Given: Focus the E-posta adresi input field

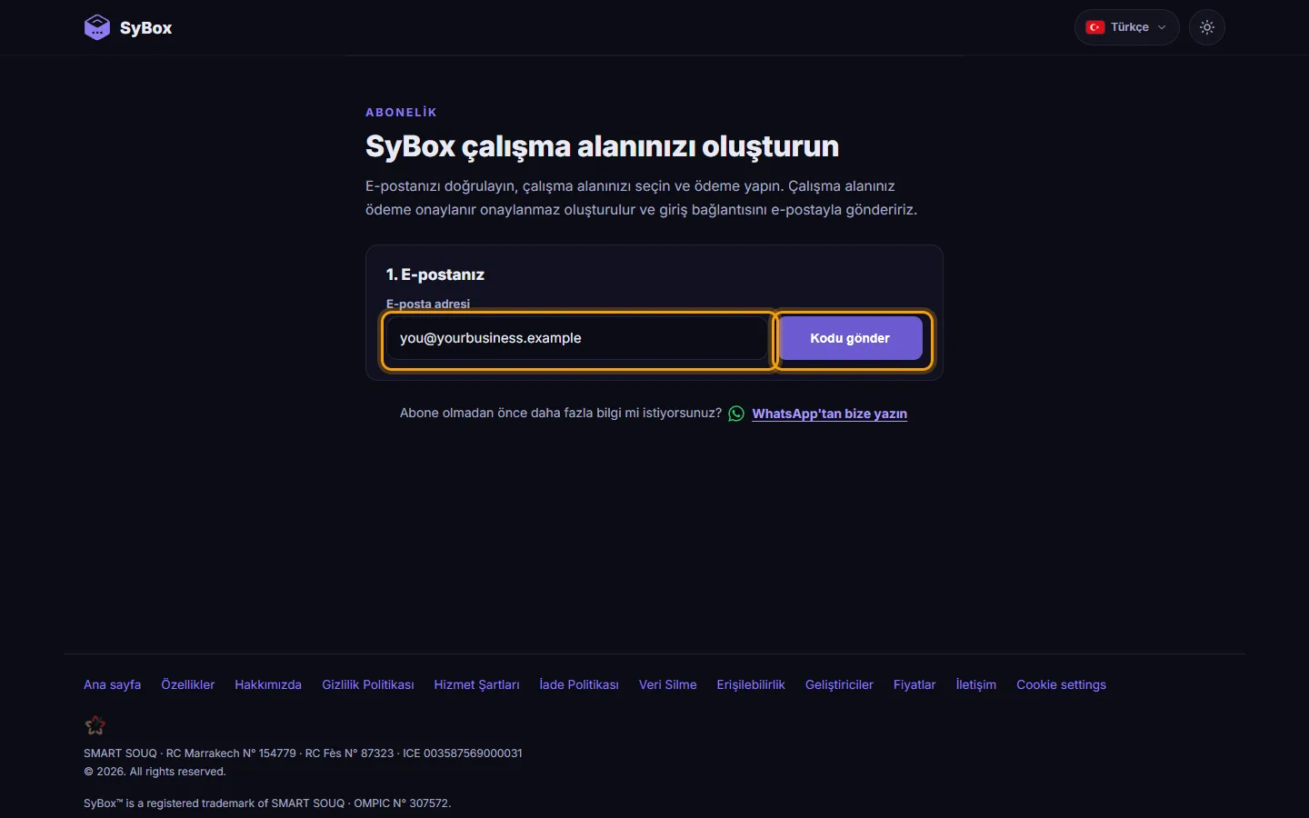Looking at the screenshot, I should pos(578,338).
